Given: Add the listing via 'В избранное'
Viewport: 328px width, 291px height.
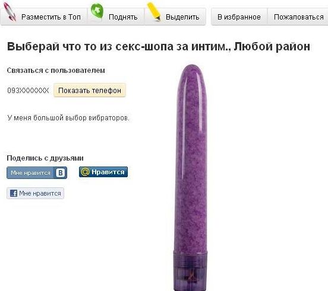Looking at the screenshot, I should click(x=239, y=17).
